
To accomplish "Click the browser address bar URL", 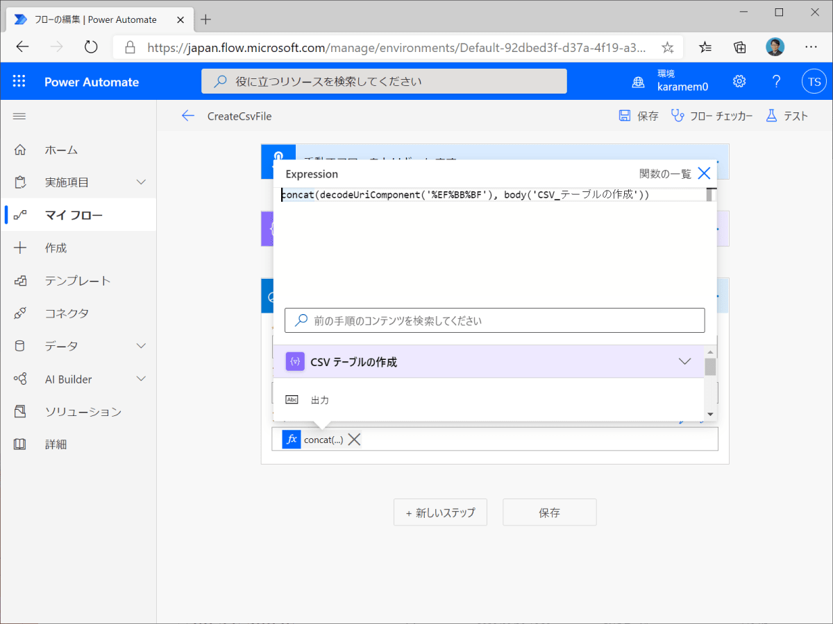I will [x=397, y=48].
